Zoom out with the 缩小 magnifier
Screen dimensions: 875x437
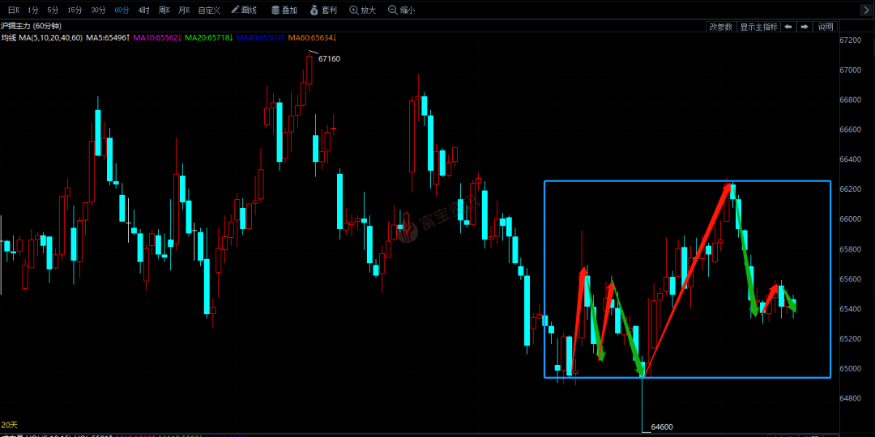click(401, 10)
